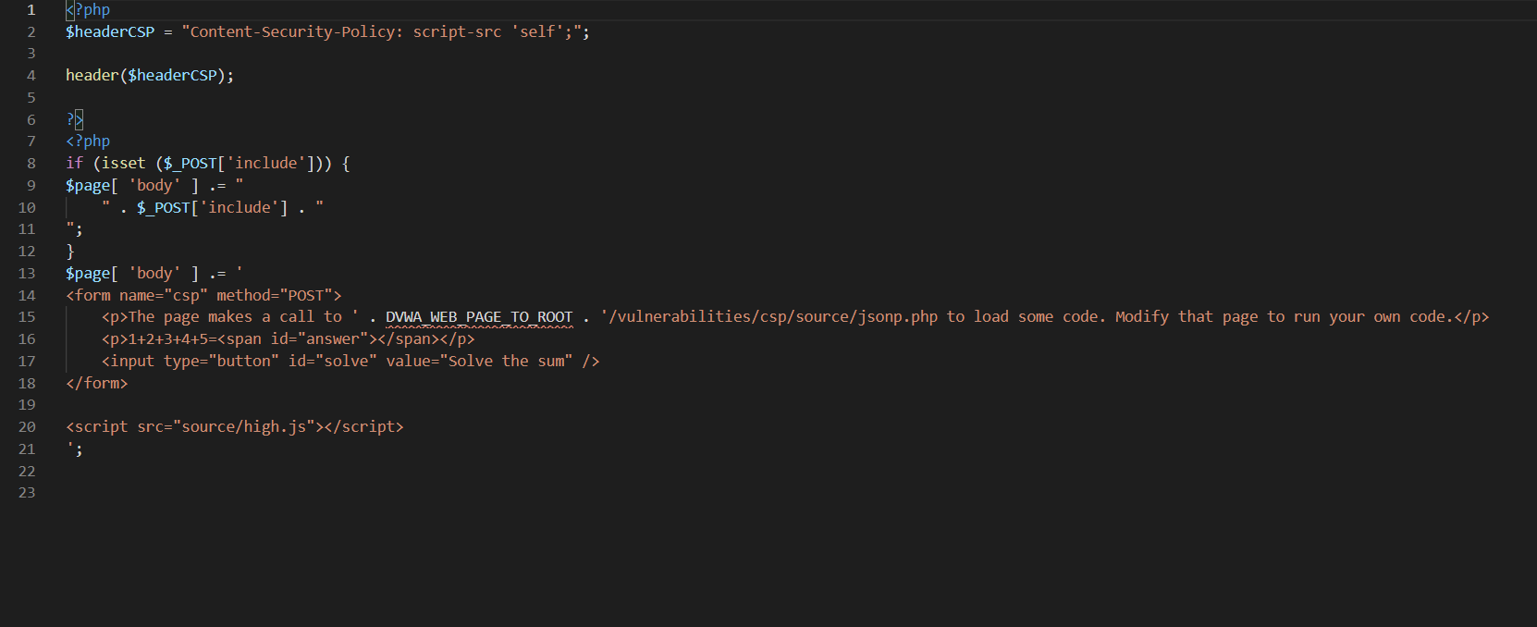The image size is (1537, 627).
Task: Click the closing PHP tag on line 6
Action: 74,119
